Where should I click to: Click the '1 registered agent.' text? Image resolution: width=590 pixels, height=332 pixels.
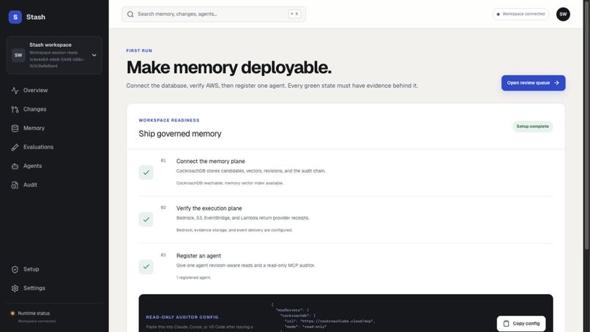coord(194,277)
